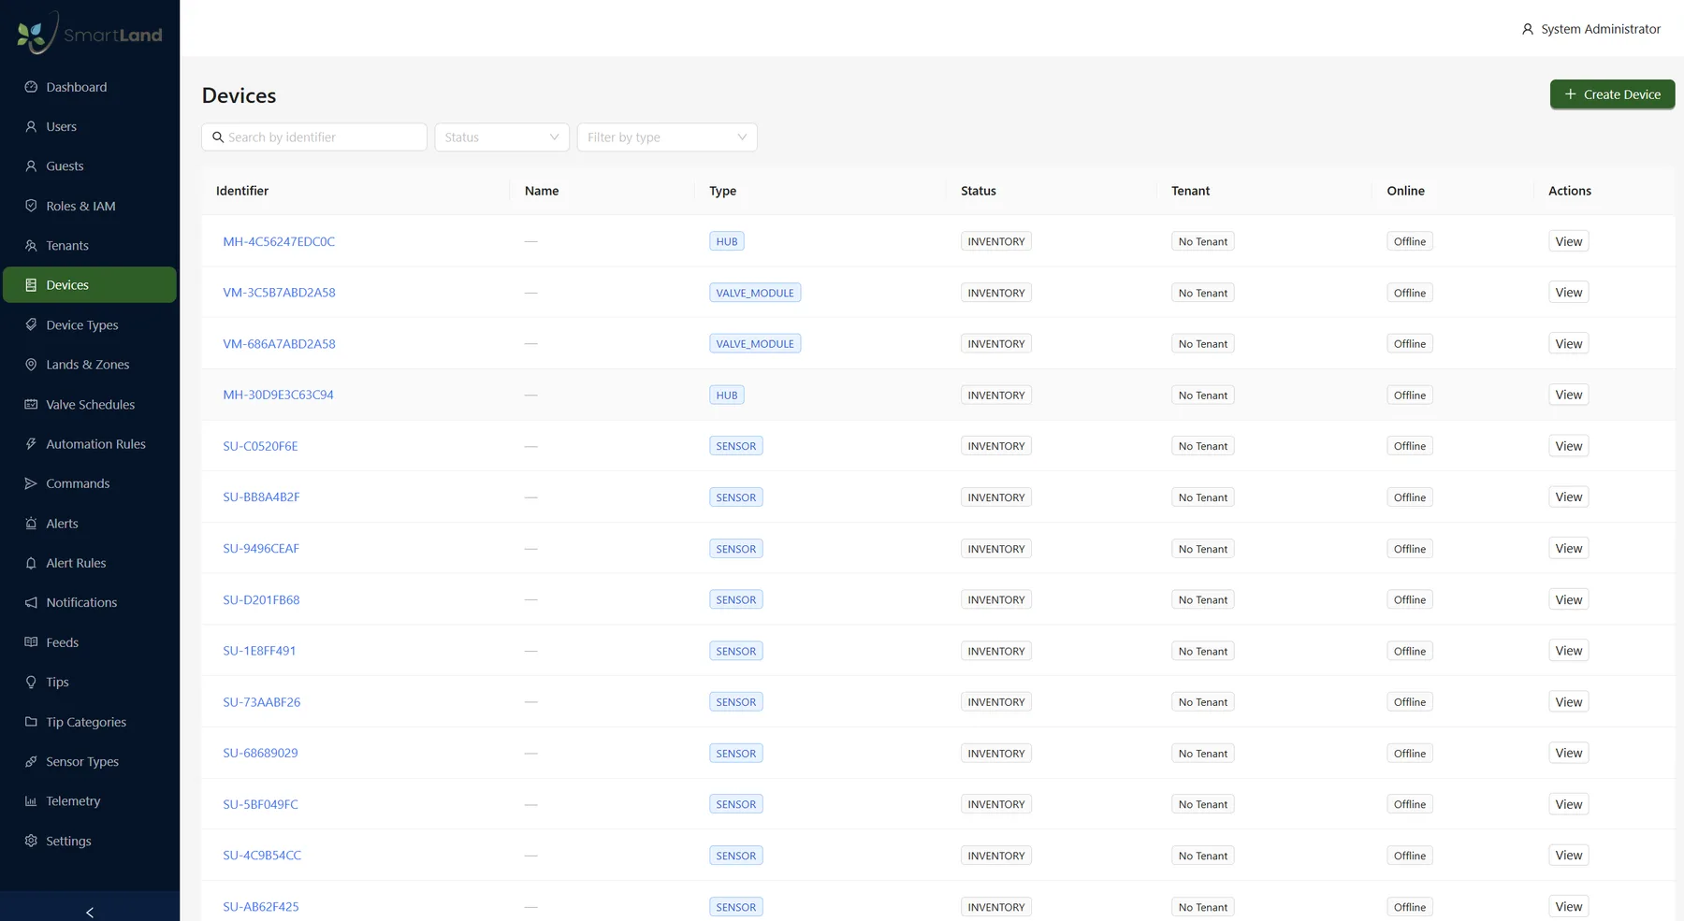Click the Settings gear icon
The width and height of the screenshot is (1684, 921).
tap(31, 841)
